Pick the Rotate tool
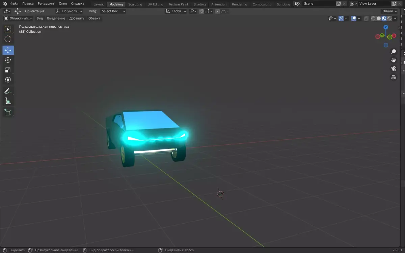The image size is (405, 253). [x=8, y=60]
